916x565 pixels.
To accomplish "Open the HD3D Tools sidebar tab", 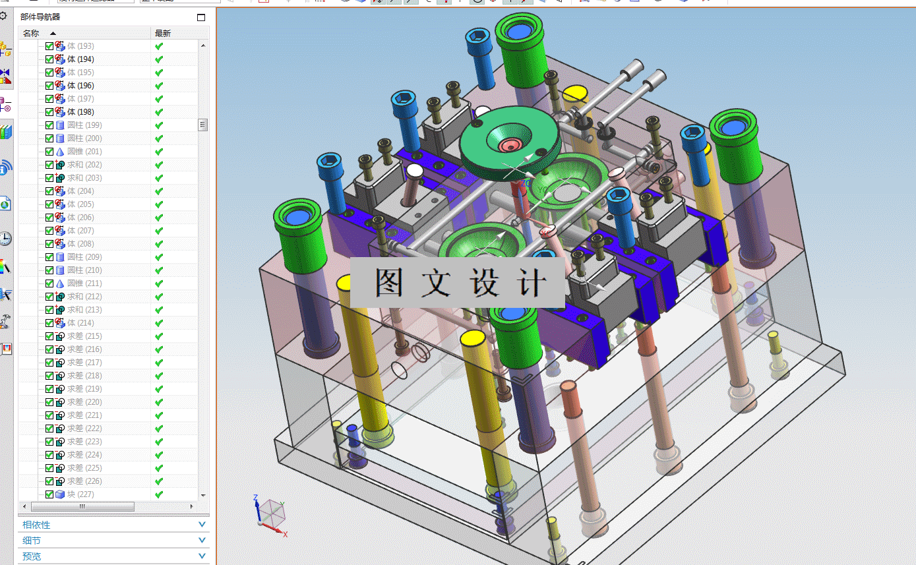I will [x=6, y=167].
